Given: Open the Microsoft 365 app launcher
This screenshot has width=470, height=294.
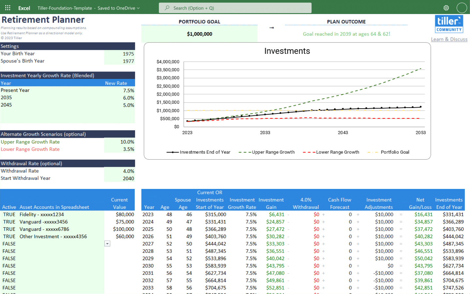Looking at the screenshot, I should coord(7,8).
